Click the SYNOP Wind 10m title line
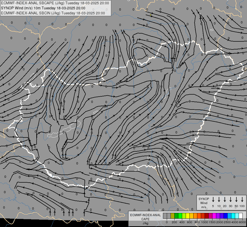Screen dimensions: 247x227 [43, 8]
